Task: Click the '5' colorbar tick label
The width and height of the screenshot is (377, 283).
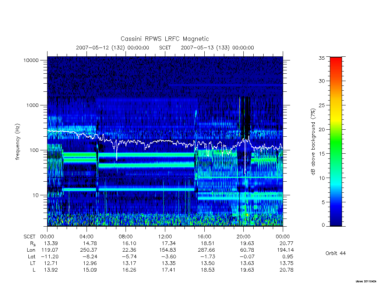Action: (323, 202)
